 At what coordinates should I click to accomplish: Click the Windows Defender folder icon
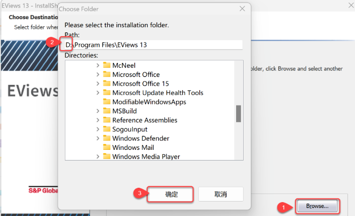pyautogui.click(x=107, y=138)
